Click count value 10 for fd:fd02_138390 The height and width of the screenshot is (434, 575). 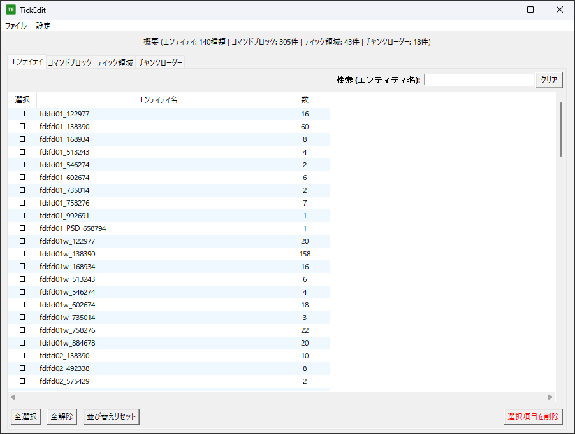click(x=305, y=355)
